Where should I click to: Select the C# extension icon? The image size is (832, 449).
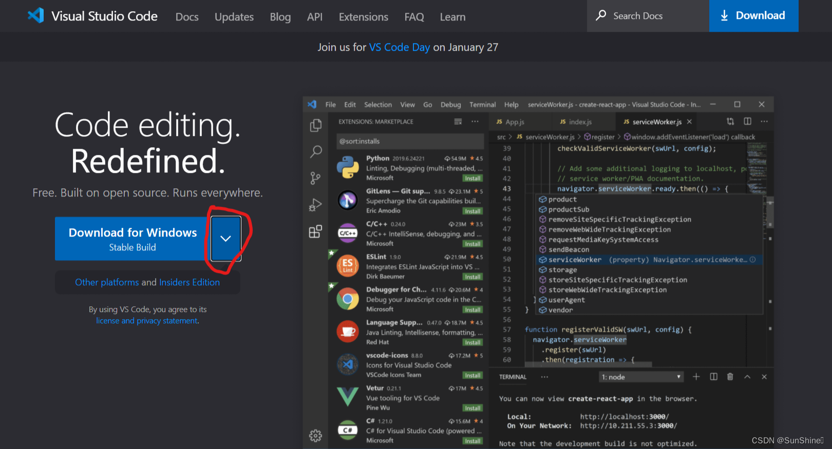[348, 430]
